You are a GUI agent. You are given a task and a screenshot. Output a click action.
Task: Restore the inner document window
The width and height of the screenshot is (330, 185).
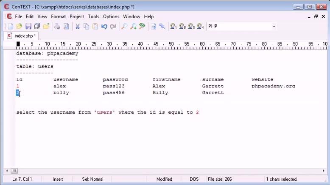[x=316, y=16]
